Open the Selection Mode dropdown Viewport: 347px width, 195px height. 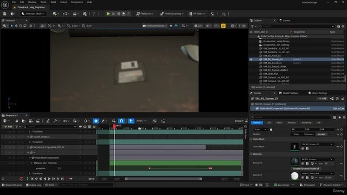pyautogui.click(x=33, y=14)
